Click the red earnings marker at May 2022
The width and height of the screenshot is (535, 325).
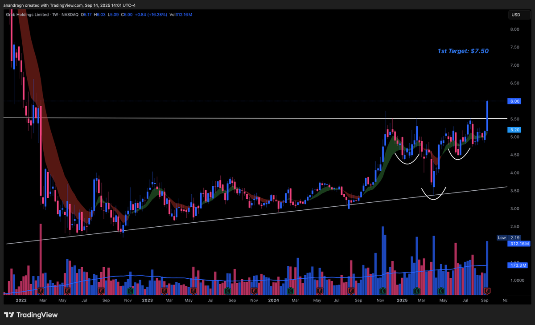coord(67,290)
